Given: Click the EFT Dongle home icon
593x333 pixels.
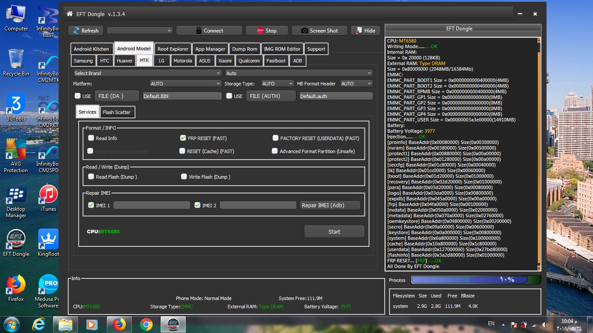Looking at the screenshot, I should coord(69,14).
